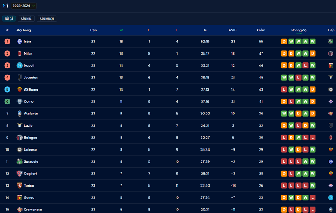This screenshot has width=336, height=213.
Task: Click Genoa's next opponent Napoli icon
Action: (x=331, y=197)
